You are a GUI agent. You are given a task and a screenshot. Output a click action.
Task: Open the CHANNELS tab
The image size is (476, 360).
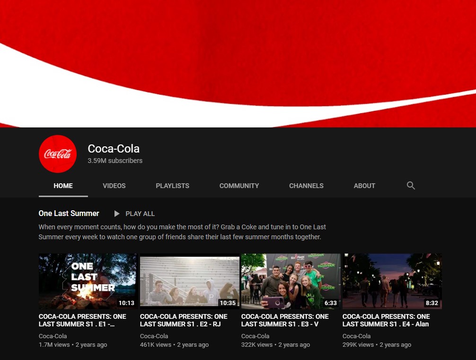click(x=306, y=186)
